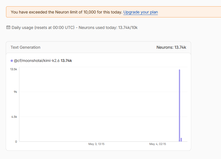Click the small purple bar at chart end
The height and width of the screenshot is (159, 221).
181,140
